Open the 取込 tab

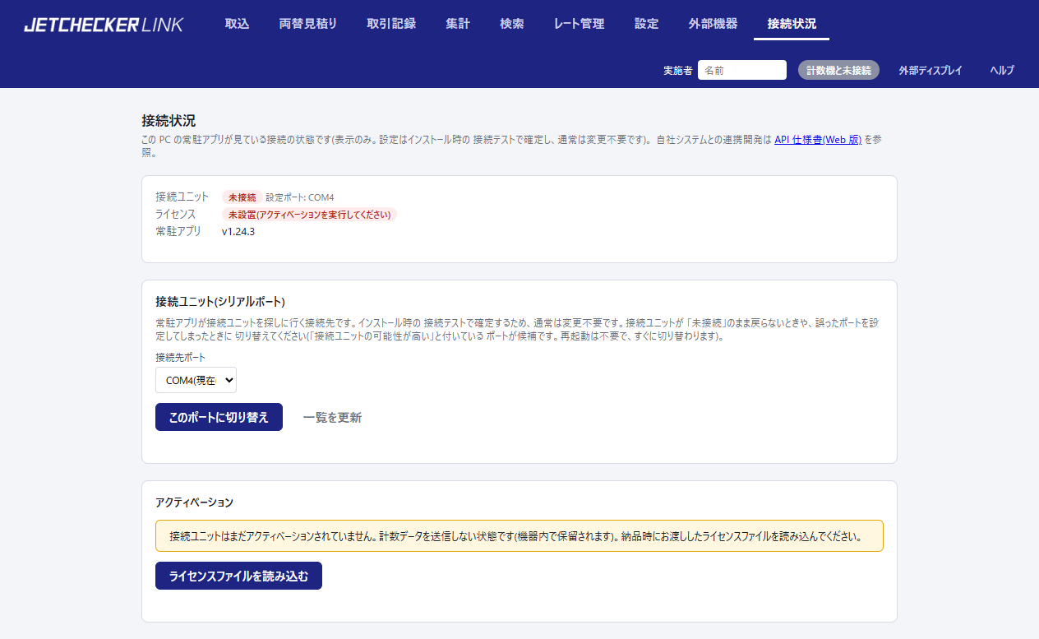[237, 24]
